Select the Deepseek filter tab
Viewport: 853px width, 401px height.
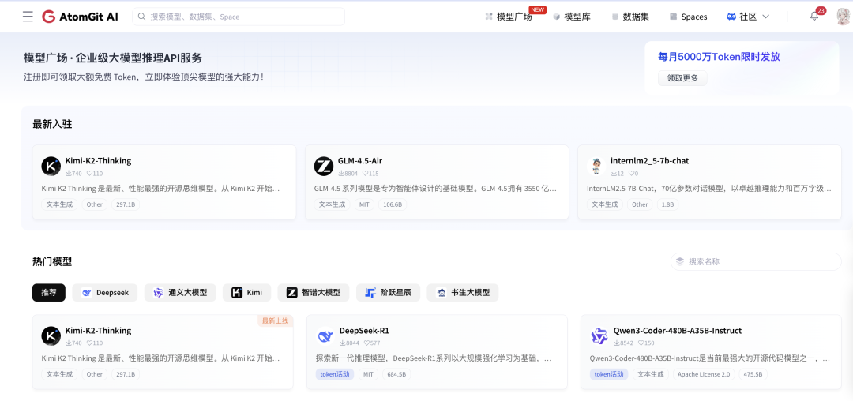point(105,292)
